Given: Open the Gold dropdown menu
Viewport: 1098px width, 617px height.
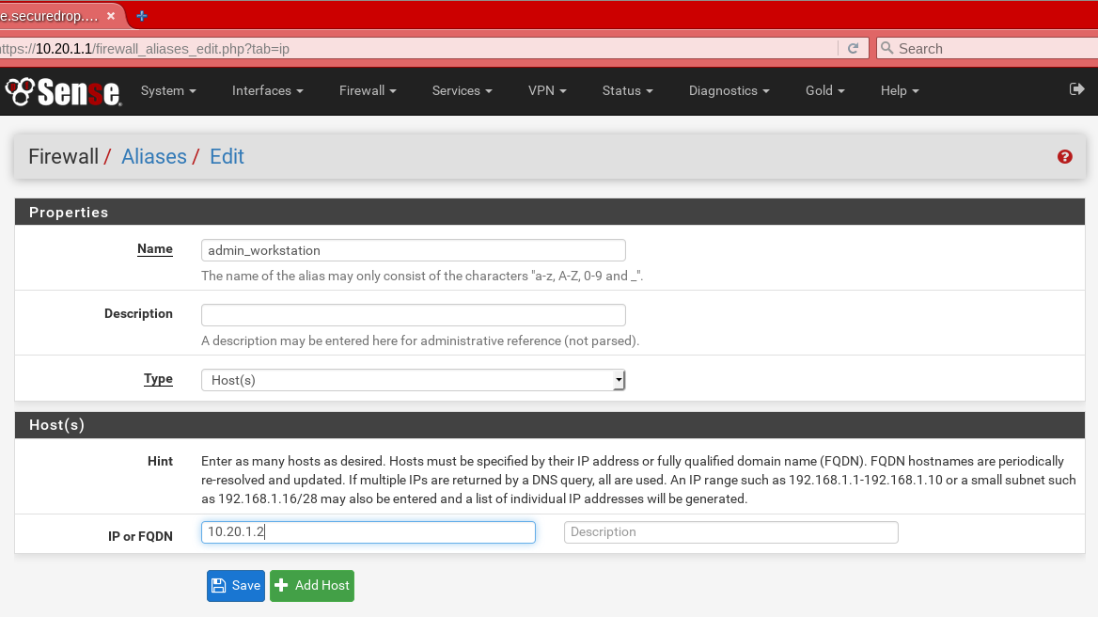Looking at the screenshot, I should tap(824, 90).
